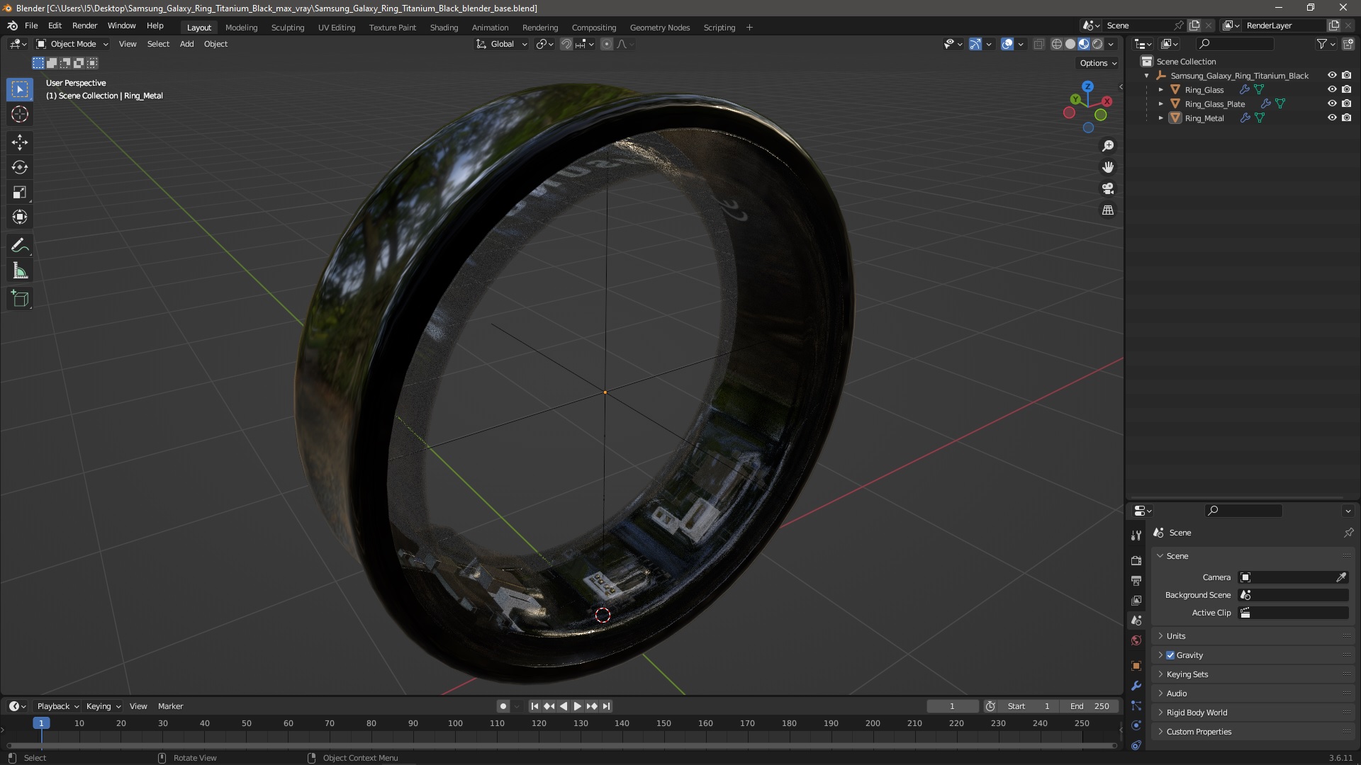Switch to orthographic grid view icon
The image size is (1361, 765).
[1108, 210]
